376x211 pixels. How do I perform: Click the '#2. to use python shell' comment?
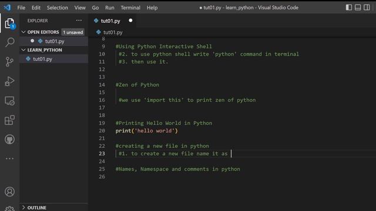coord(209,54)
